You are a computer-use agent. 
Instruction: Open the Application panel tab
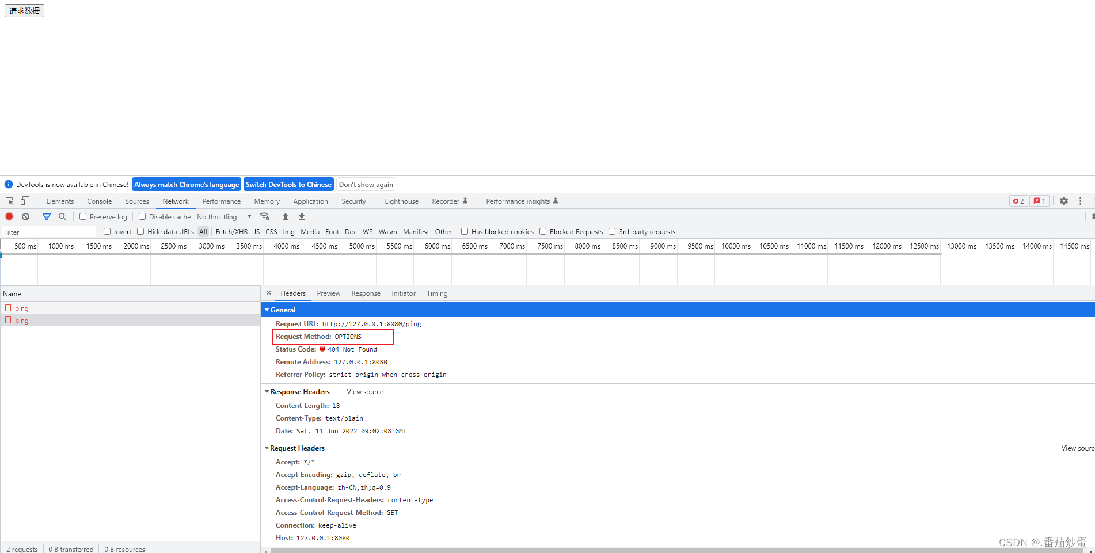pyautogui.click(x=310, y=201)
